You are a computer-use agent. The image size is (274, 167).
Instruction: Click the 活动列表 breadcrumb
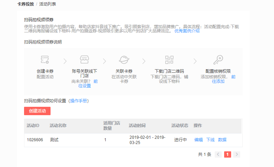pos(47,4)
